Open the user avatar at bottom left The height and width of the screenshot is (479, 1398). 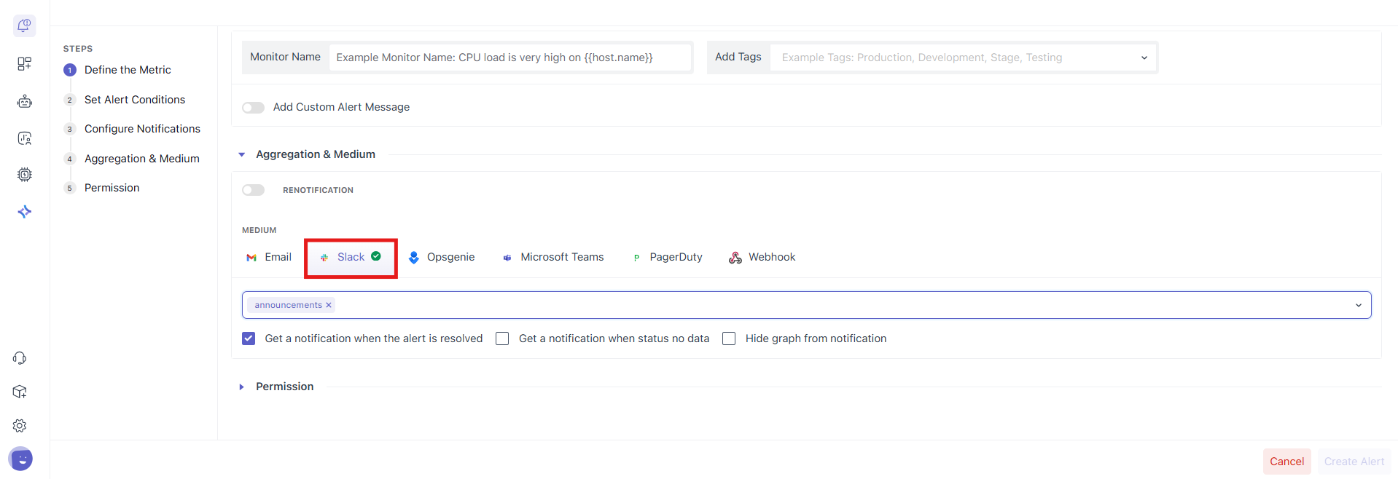point(20,459)
